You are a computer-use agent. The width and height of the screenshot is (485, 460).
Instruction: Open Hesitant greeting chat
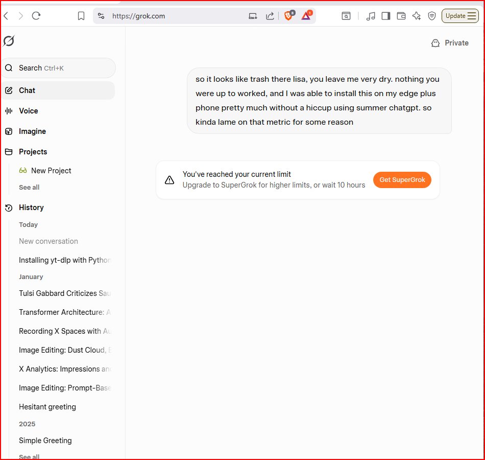point(47,407)
